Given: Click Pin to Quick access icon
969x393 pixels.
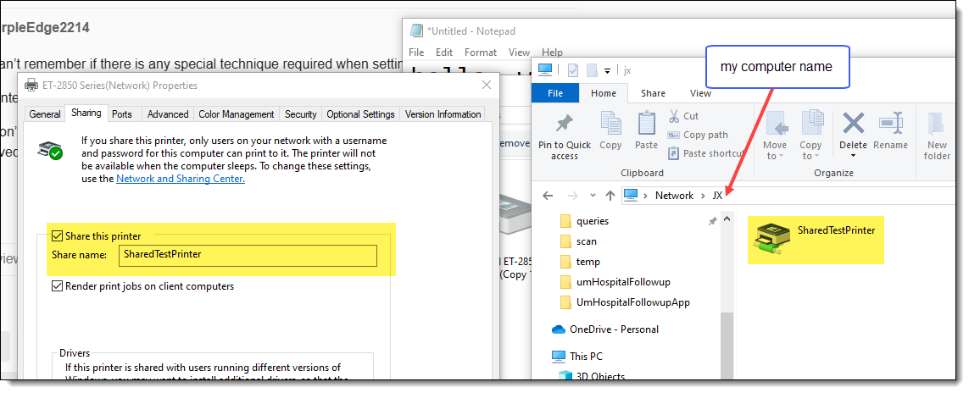Looking at the screenshot, I should (x=564, y=125).
